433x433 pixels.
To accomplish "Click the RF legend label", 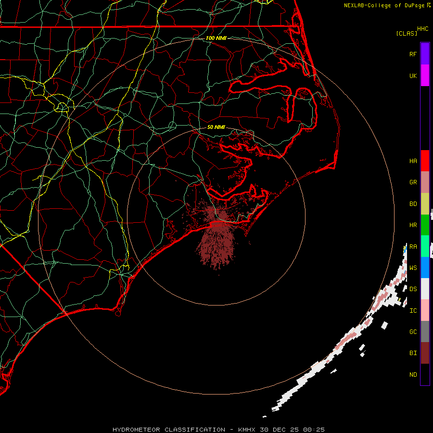I will [413, 54].
